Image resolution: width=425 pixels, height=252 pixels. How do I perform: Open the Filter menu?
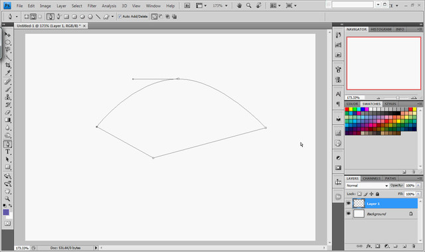click(92, 6)
